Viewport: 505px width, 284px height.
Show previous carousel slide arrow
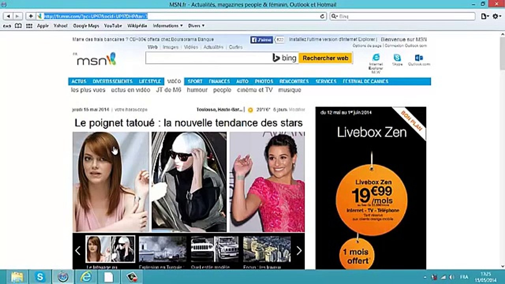point(78,250)
